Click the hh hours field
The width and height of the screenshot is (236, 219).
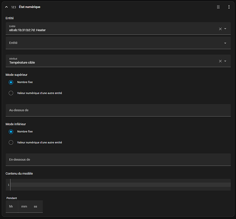click(x=12, y=206)
